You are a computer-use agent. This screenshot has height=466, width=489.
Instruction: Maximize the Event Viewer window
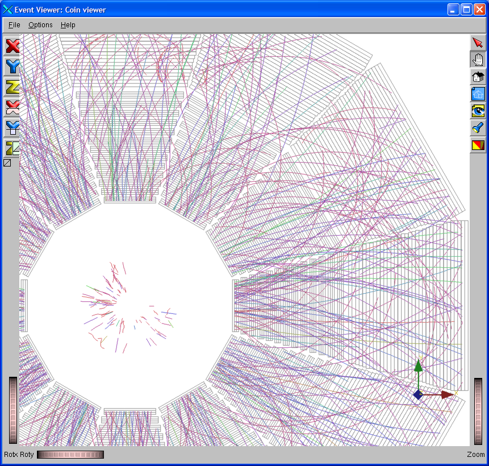tap(466, 10)
